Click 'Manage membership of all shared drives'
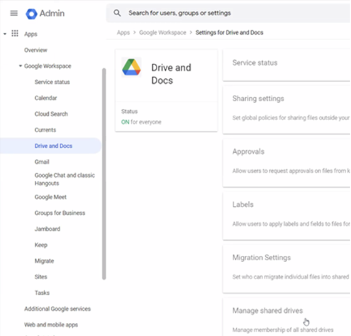The image size is (351, 336). pyautogui.click(x=283, y=330)
